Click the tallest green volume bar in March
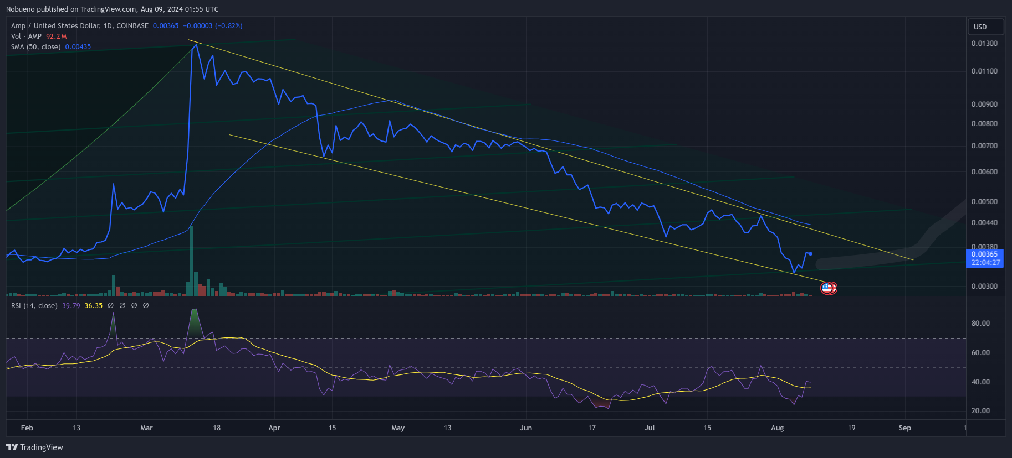The image size is (1012, 458). (192, 261)
